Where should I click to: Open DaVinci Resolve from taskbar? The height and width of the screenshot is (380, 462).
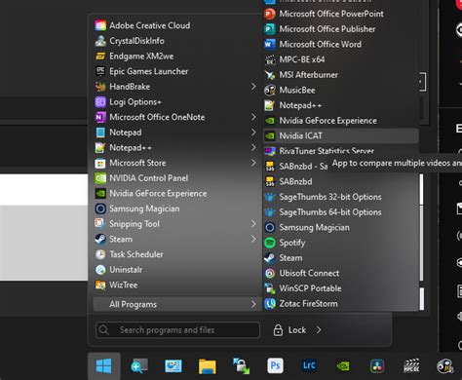point(377,366)
